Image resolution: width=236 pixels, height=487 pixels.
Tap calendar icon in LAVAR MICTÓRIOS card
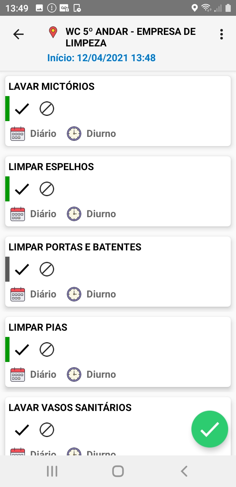click(x=18, y=134)
